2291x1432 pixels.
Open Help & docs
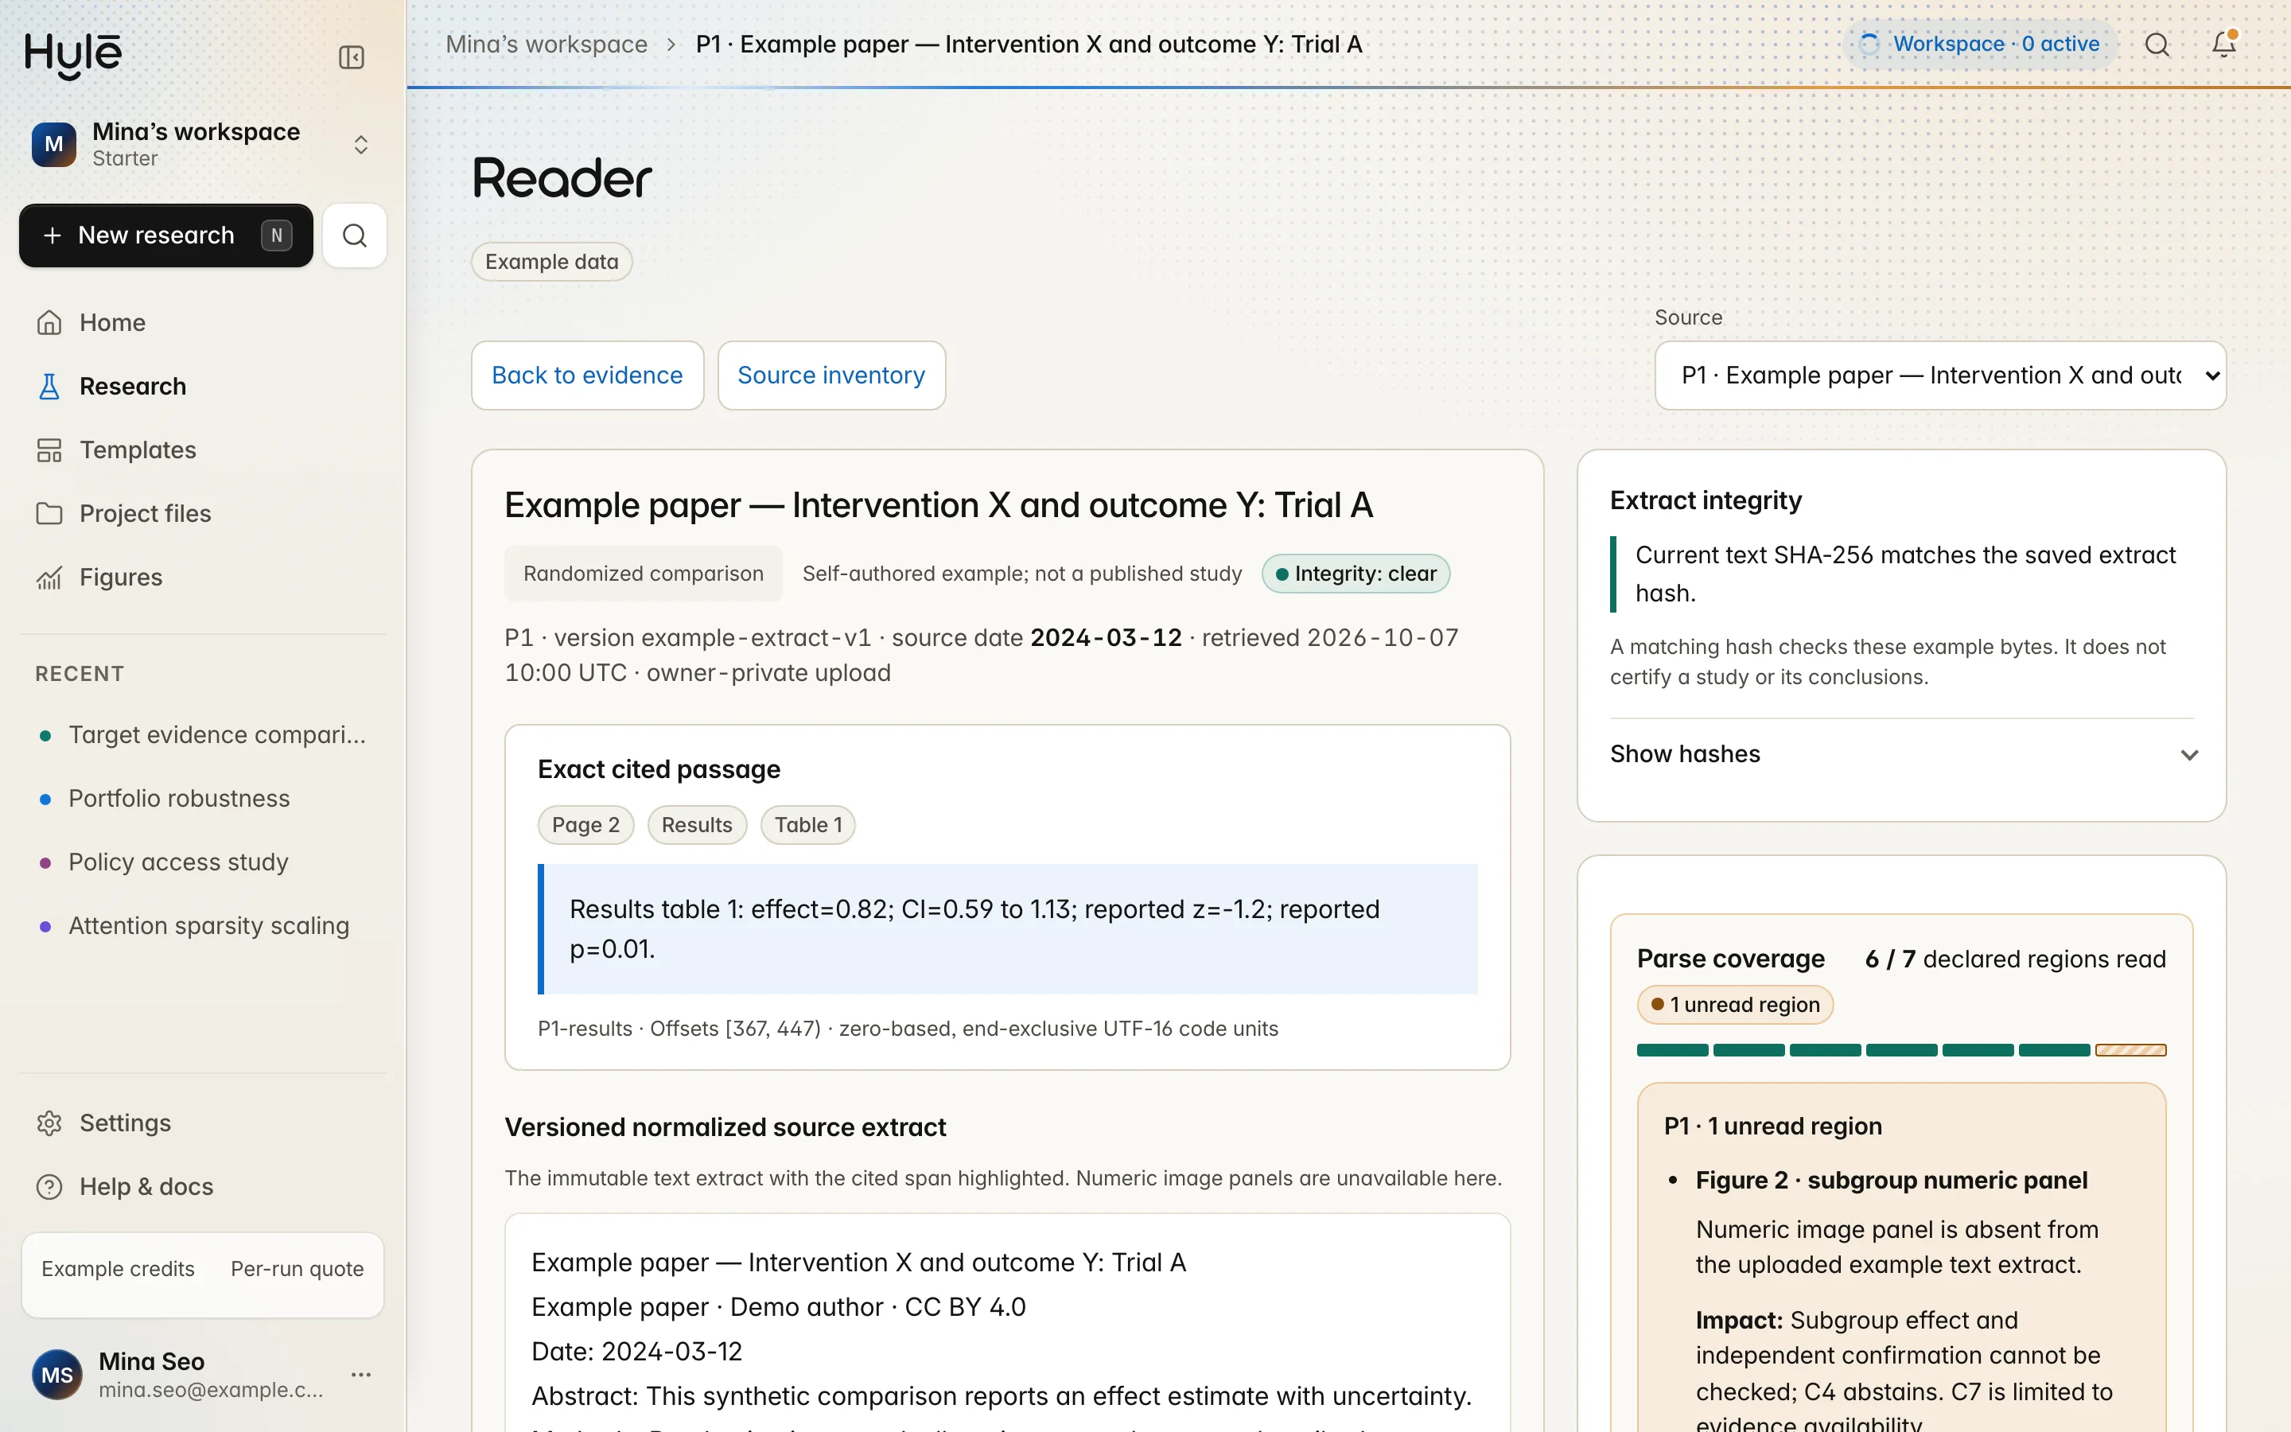coord(203,1187)
